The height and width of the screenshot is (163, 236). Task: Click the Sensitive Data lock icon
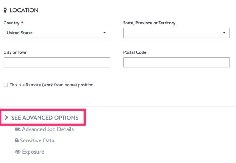click(17, 140)
